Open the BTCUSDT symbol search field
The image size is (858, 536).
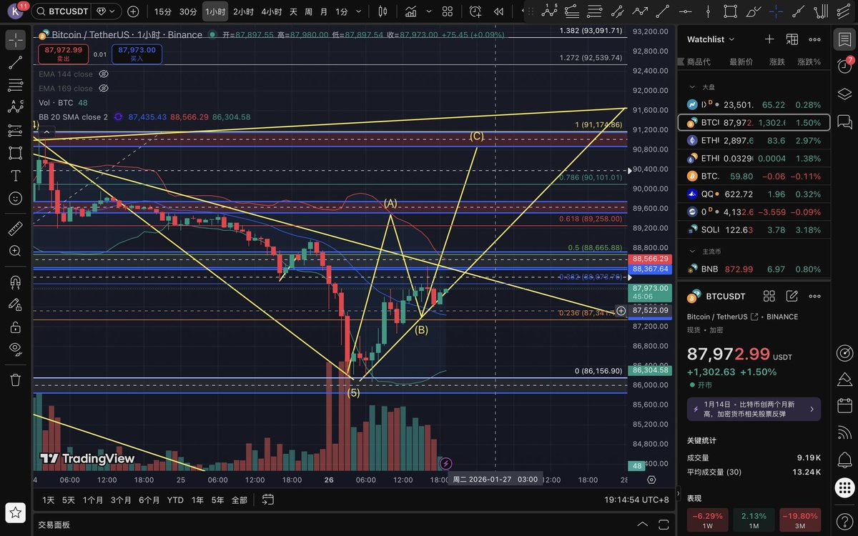pos(62,11)
